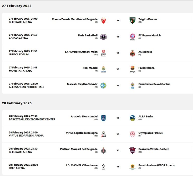Click the Crvena Zvezda team logo
Screen dimensions: 193x176
coord(103,21)
